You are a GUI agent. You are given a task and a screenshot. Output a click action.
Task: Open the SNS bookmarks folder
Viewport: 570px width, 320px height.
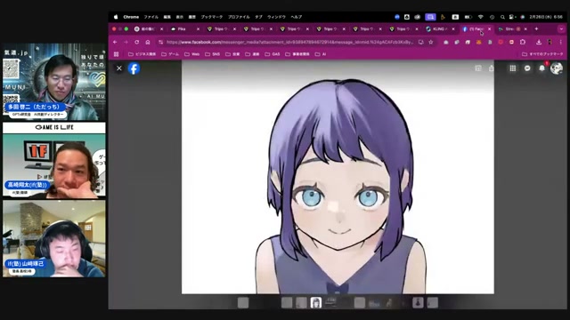pos(213,54)
